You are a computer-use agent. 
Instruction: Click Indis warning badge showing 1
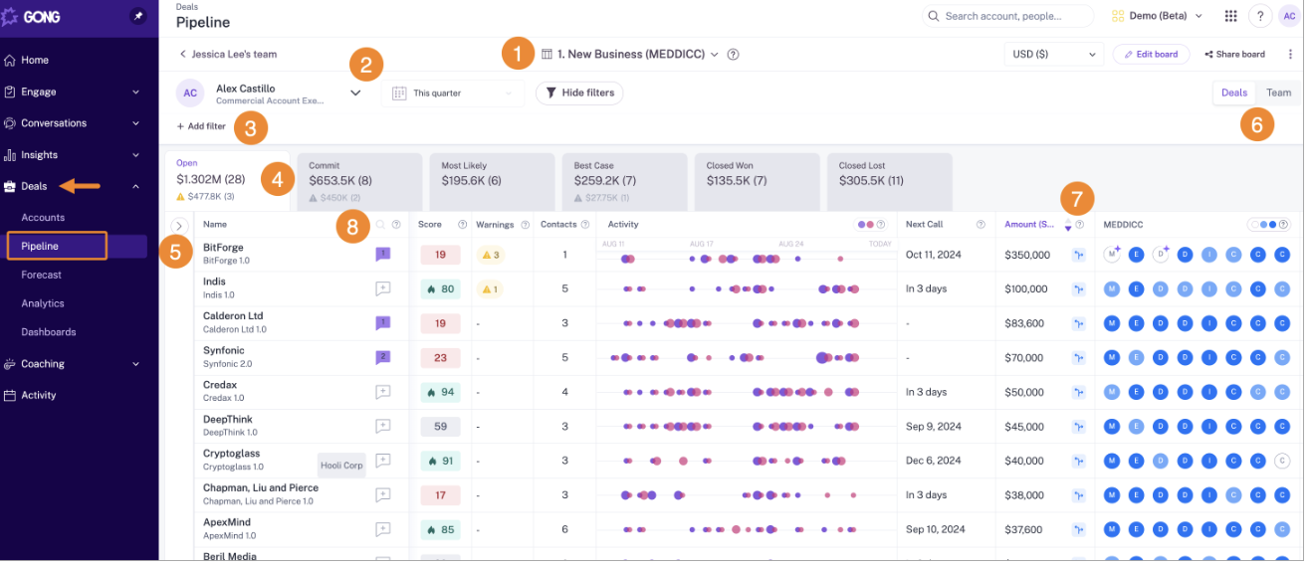coord(489,289)
